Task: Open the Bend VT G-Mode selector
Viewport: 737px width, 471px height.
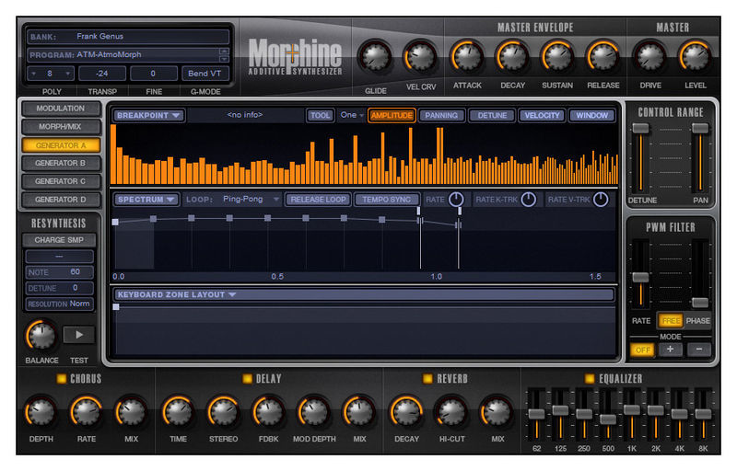Action: [x=205, y=74]
